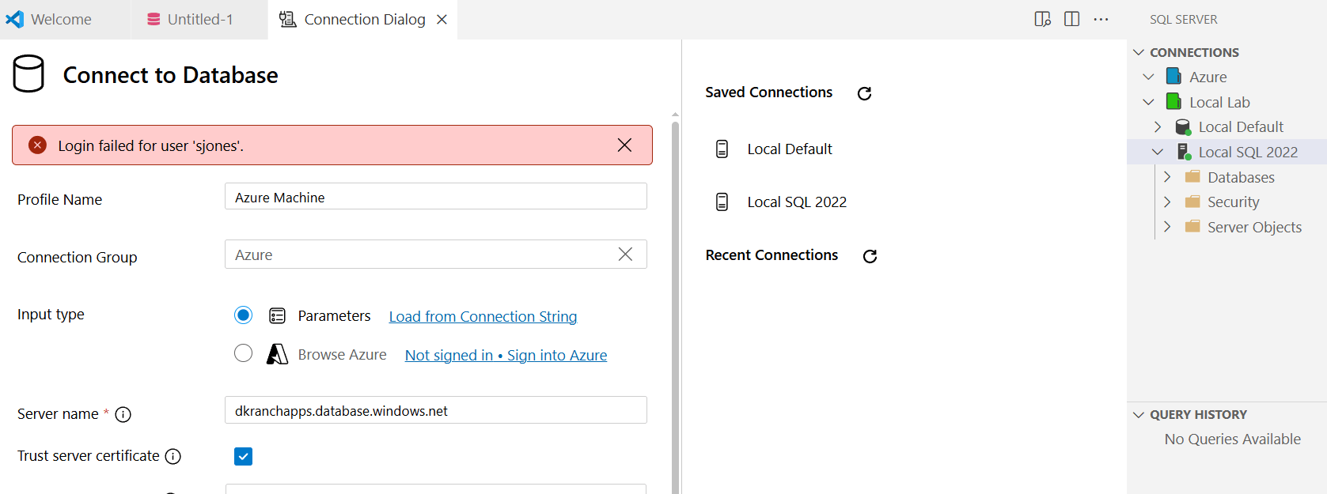The image size is (1327, 494).
Task: Click the Sign into Azure link
Action: click(x=556, y=356)
